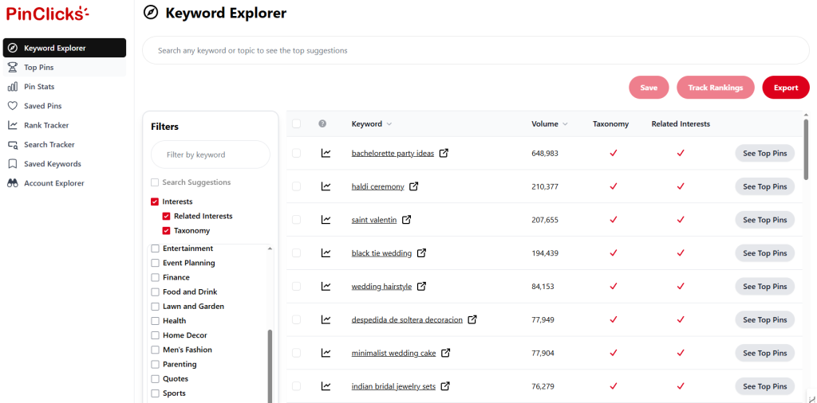Open Search Tracker in the sidebar
The width and height of the screenshot is (817, 403).
click(x=64, y=145)
